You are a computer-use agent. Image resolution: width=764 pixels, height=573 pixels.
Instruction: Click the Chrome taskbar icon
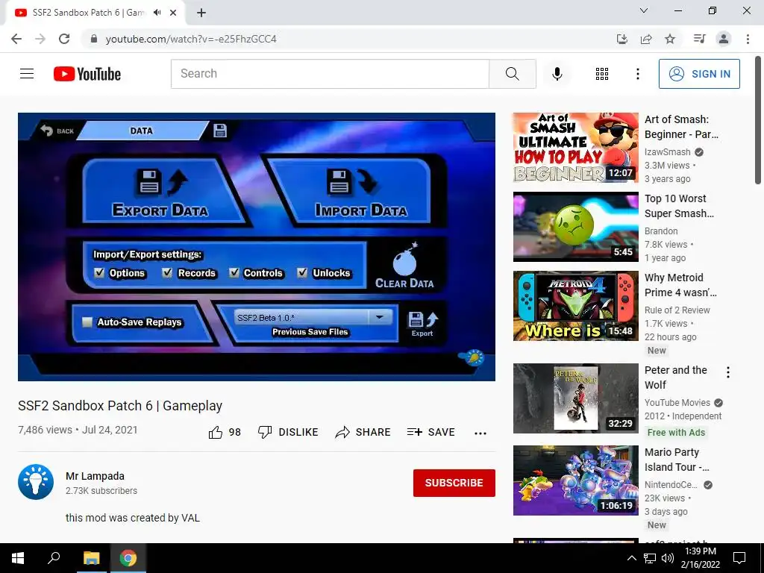128,558
